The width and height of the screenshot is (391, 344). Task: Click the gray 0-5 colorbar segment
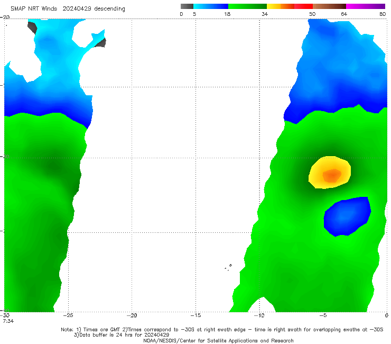click(x=187, y=6)
